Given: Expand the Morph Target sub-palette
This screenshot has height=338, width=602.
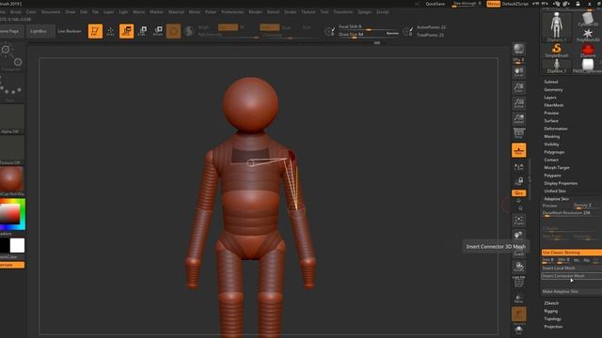Looking at the screenshot, I should pyautogui.click(x=557, y=167).
